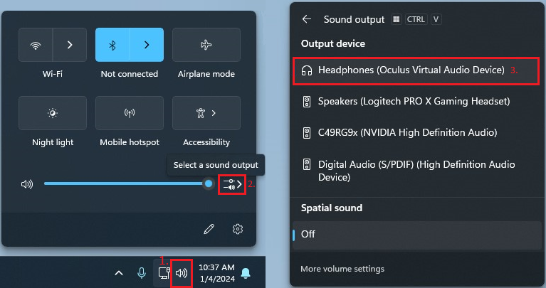Expand Bluetooth devices list arrow
This screenshot has height=288, width=546.
click(147, 45)
